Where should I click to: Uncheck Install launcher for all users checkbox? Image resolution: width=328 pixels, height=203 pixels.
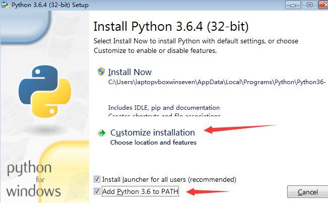click(97, 179)
